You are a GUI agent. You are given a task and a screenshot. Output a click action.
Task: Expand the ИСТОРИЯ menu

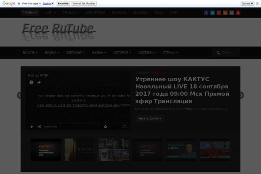tap(122, 53)
